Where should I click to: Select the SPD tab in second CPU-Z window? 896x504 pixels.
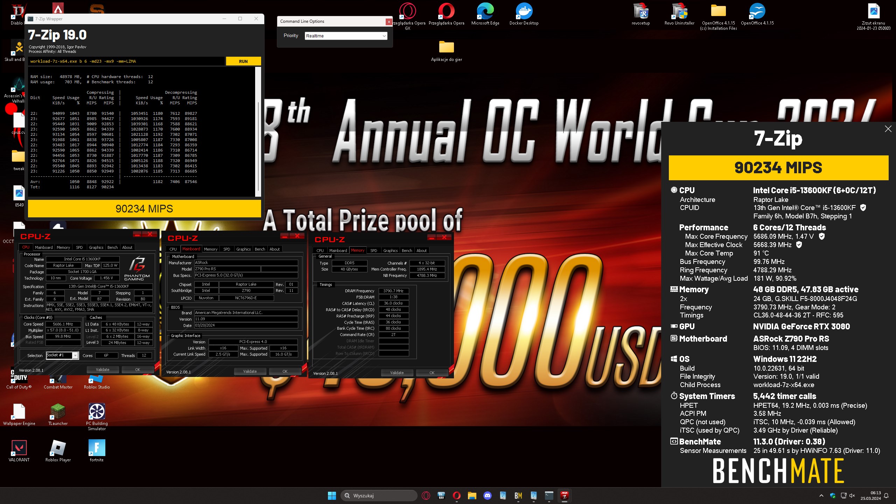tap(227, 249)
